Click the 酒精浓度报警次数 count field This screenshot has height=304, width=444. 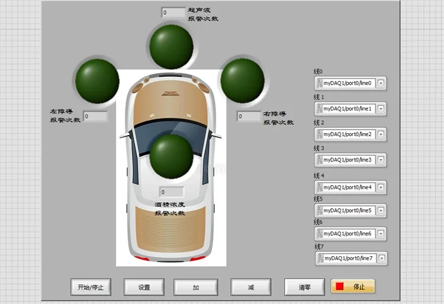point(171,192)
